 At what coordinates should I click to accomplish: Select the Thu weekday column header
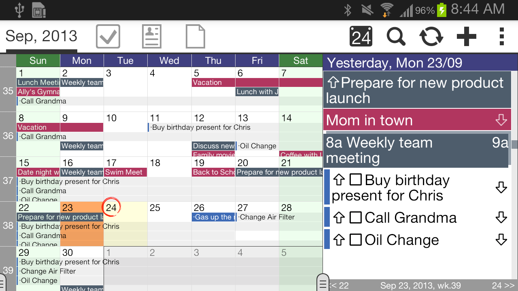coord(213,61)
